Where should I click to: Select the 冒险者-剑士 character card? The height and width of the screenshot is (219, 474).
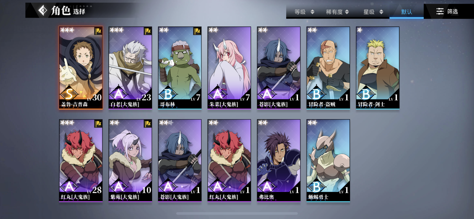pos(378,68)
